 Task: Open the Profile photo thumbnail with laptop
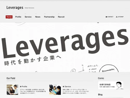12,90
